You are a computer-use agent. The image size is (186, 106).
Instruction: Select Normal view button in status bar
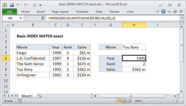coord(119,101)
